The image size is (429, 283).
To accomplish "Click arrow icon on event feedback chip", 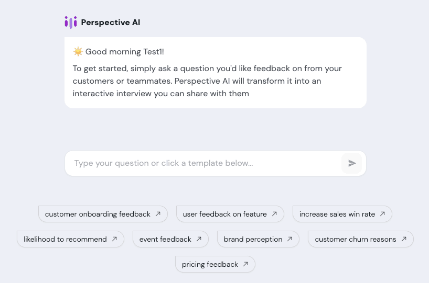I will (x=199, y=239).
